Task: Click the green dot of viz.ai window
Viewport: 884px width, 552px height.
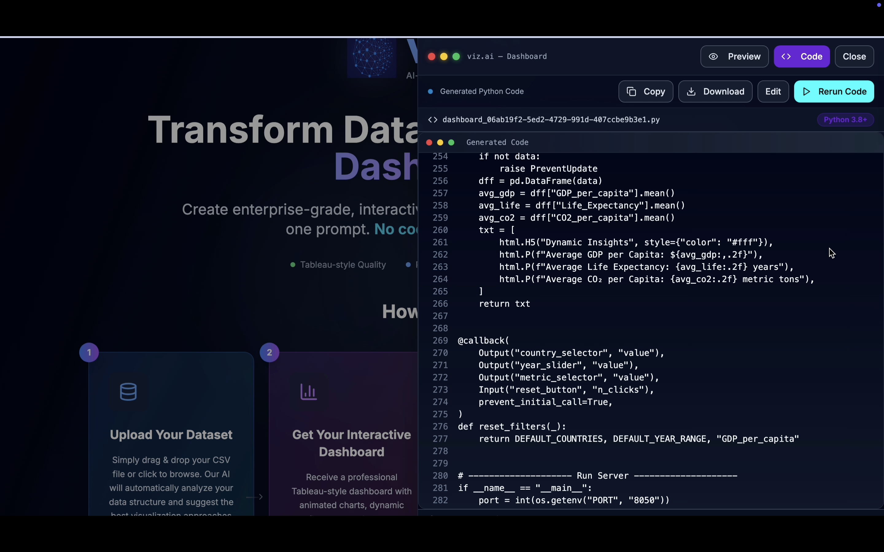Action: click(456, 57)
